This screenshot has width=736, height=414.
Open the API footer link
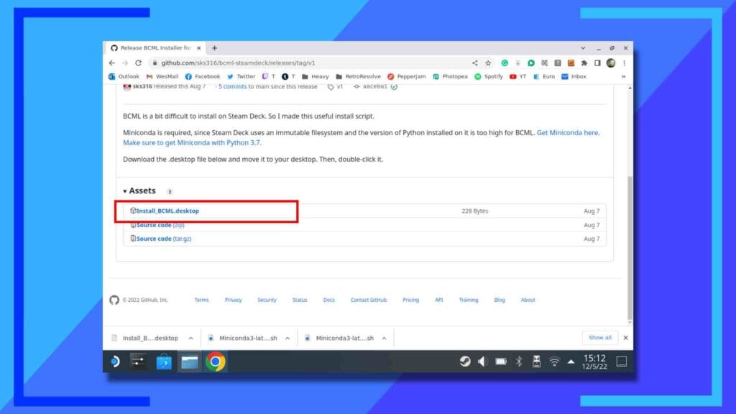(x=439, y=300)
